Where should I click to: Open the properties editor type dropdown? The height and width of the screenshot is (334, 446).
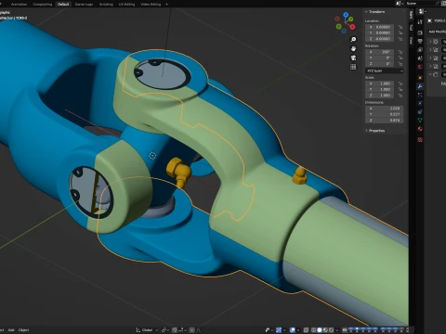click(x=423, y=11)
